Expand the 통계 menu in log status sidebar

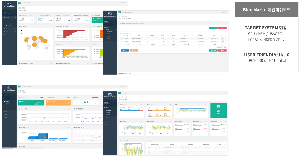click(x=9, y=28)
